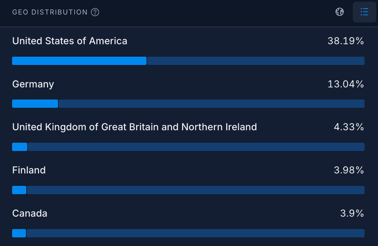Screen dimensions: 378x246
Task: Click the Finland distribution bar
Action: (x=188, y=190)
